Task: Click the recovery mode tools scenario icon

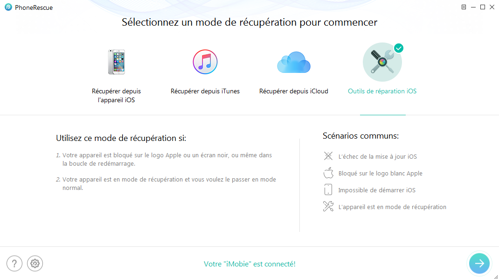Action: click(328, 207)
